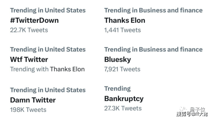Click 'Trending in United States' above Damn Twitter
This screenshot has width=212, height=119.
pos(48,90)
